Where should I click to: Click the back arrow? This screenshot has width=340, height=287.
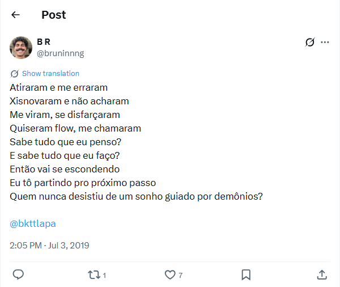click(15, 15)
